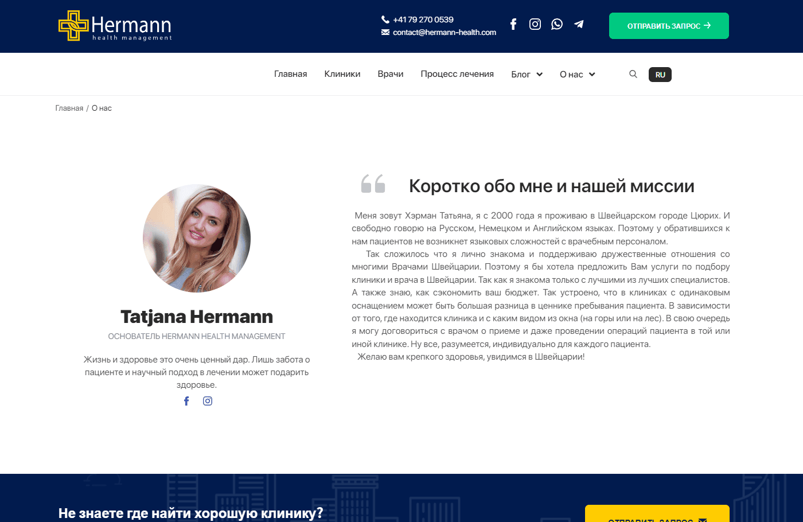This screenshot has width=803, height=522.
Task: Open Tatjana's Facebook profile icon
Action: 186,401
